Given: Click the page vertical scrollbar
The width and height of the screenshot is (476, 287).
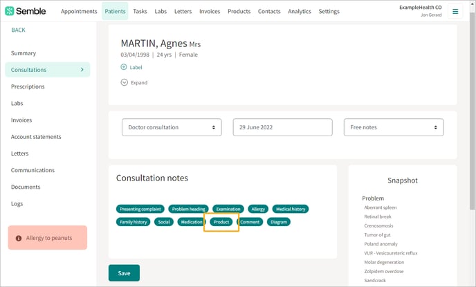Looking at the screenshot, I should click(473, 112).
